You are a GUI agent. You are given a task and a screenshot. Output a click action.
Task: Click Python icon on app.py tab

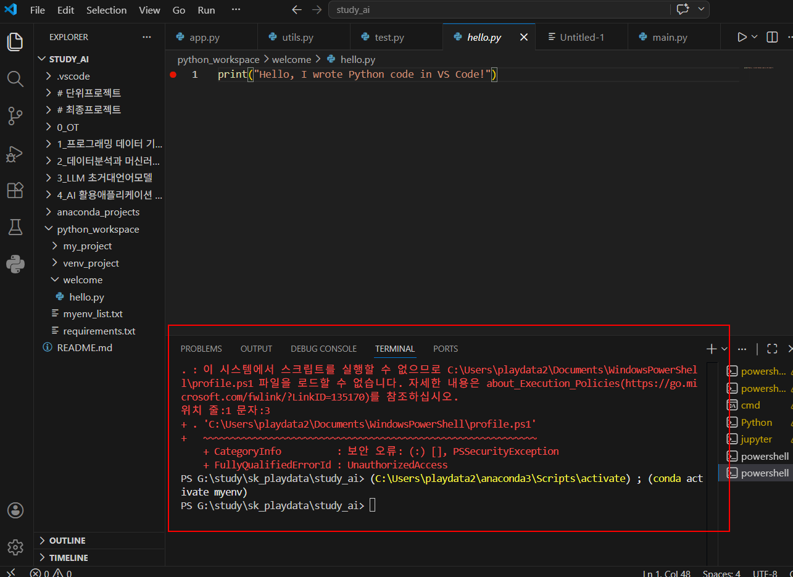(x=180, y=37)
